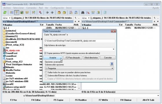This screenshot has height=104, width=162.
Task: Click the left panel scrollbar down arrow
Action: tap(79, 88)
